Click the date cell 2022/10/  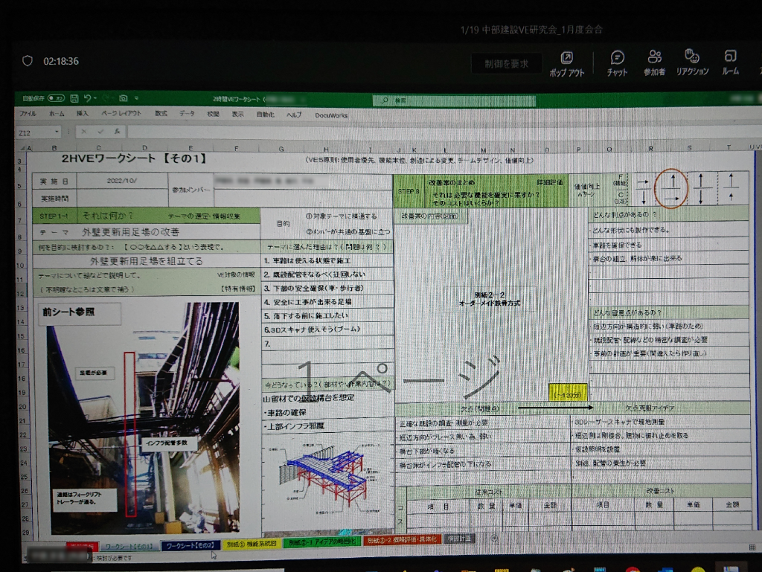(122, 181)
